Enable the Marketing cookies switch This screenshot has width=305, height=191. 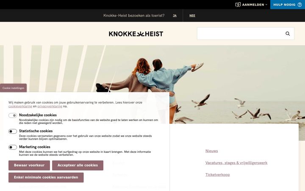pos(13,147)
